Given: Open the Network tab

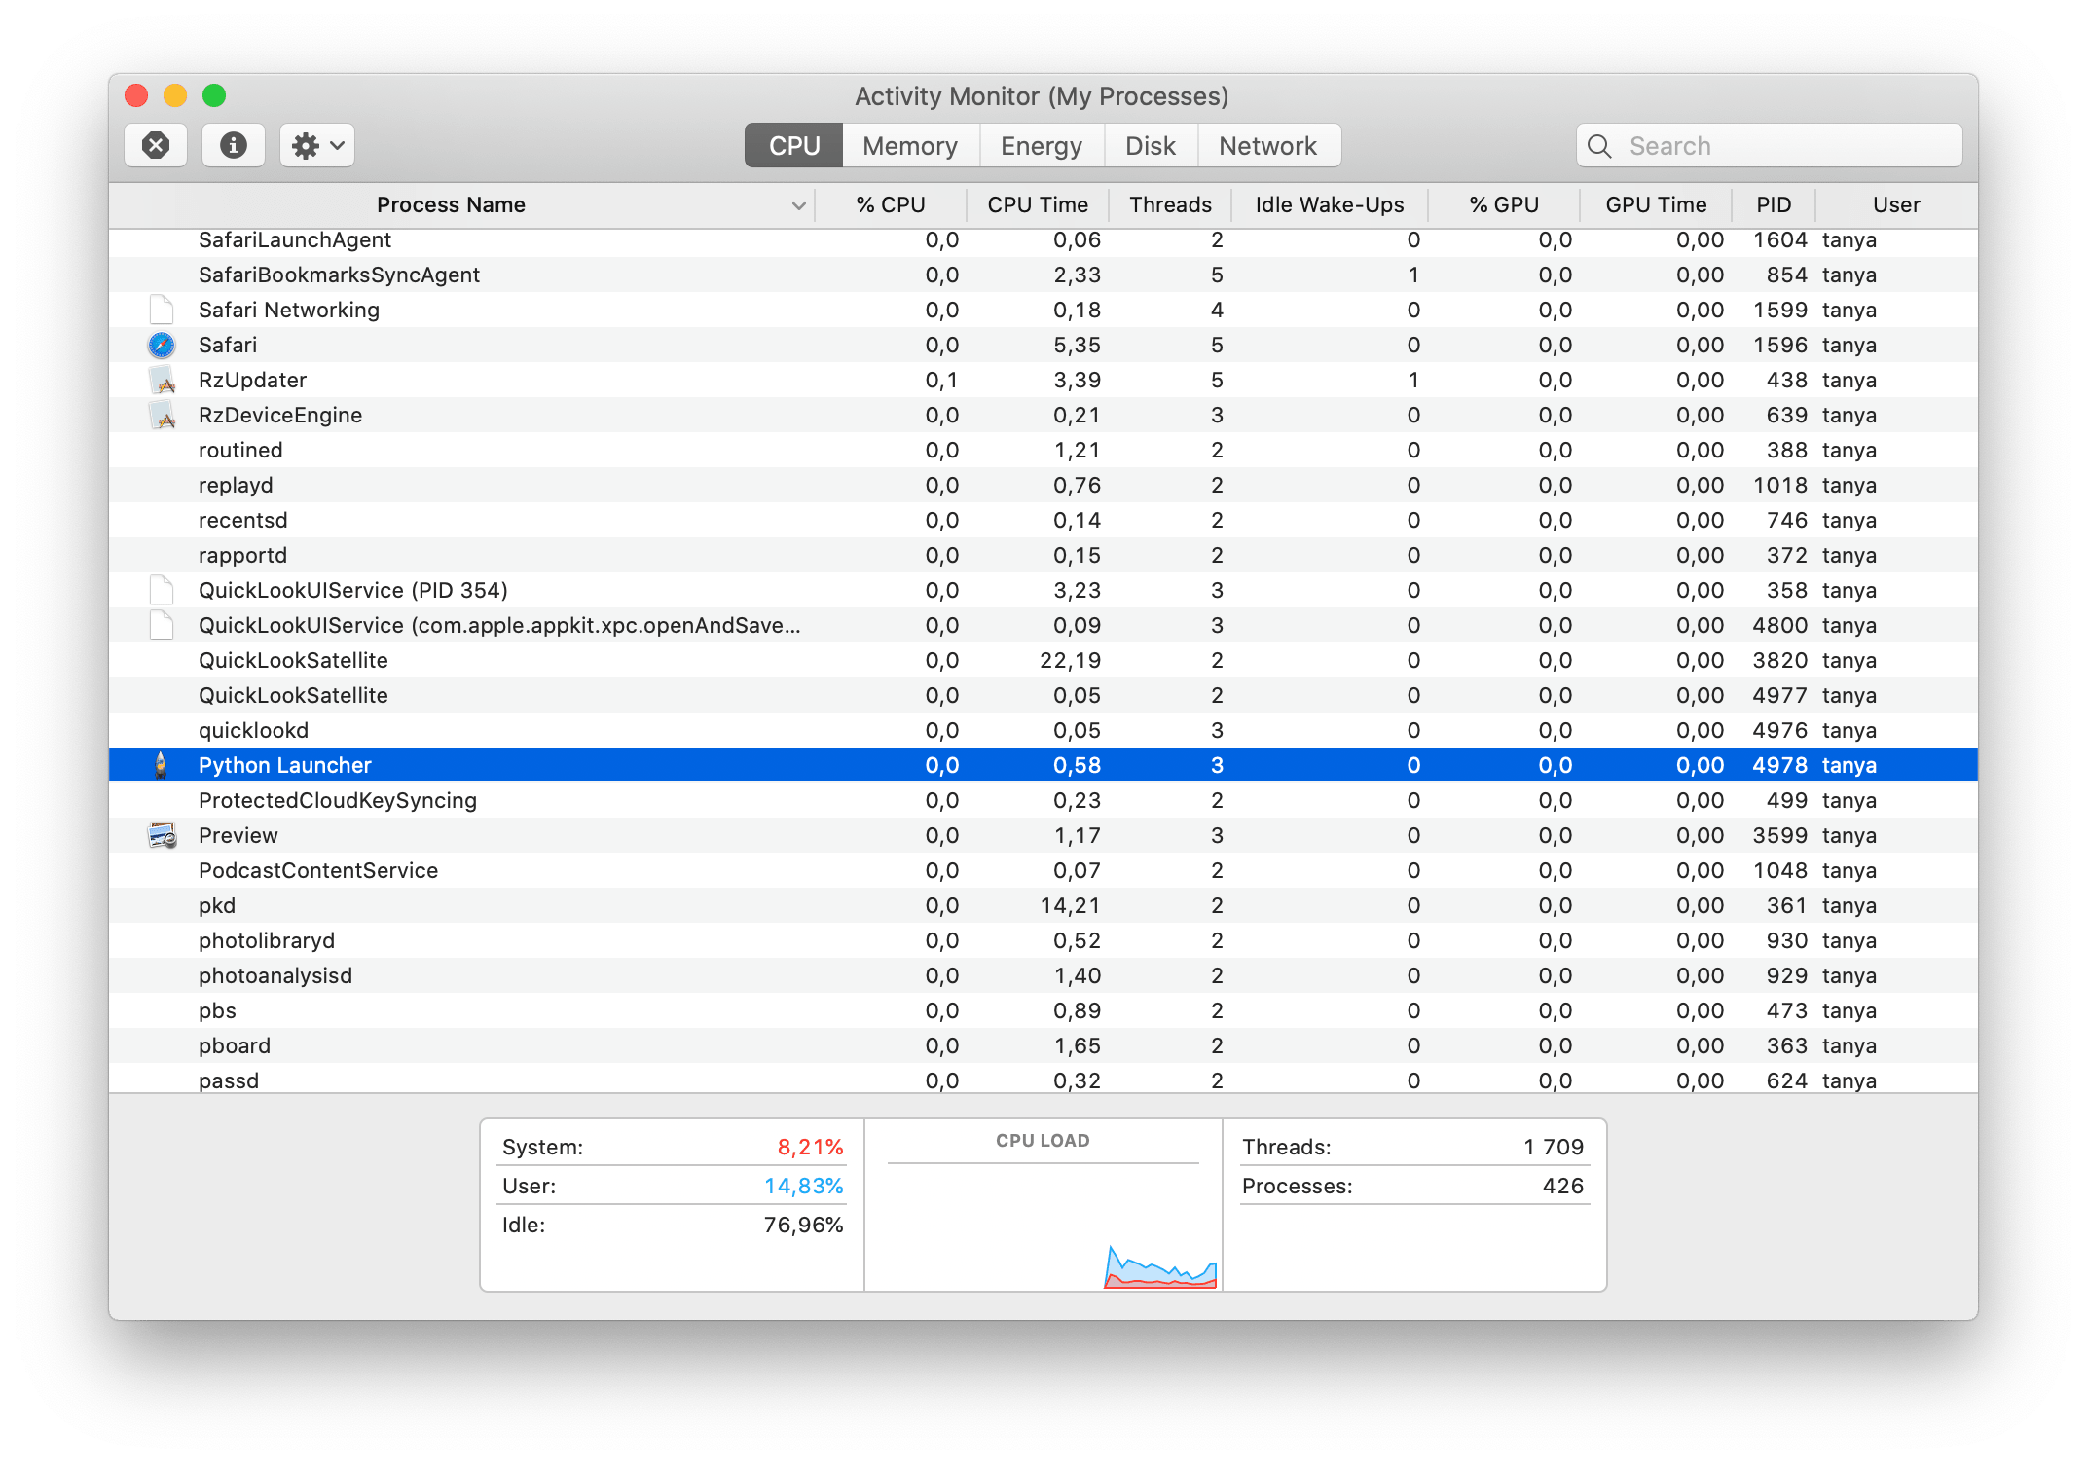Looking at the screenshot, I should pyautogui.click(x=1268, y=144).
